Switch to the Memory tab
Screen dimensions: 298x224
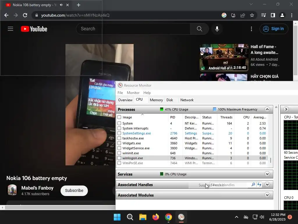point(156,100)
